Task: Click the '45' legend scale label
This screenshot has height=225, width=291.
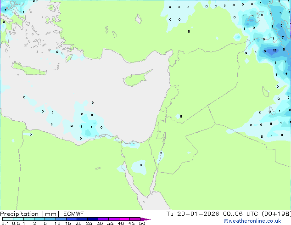Action: click(x=131, y=223)
